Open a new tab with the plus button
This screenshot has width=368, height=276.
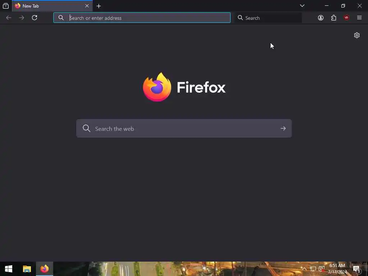click(99, 6)
